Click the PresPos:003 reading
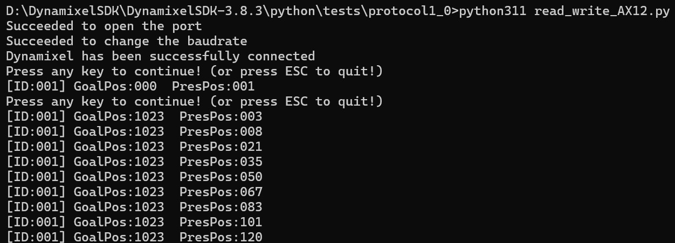This screenshot has width=675, height=243. point(221,116)
